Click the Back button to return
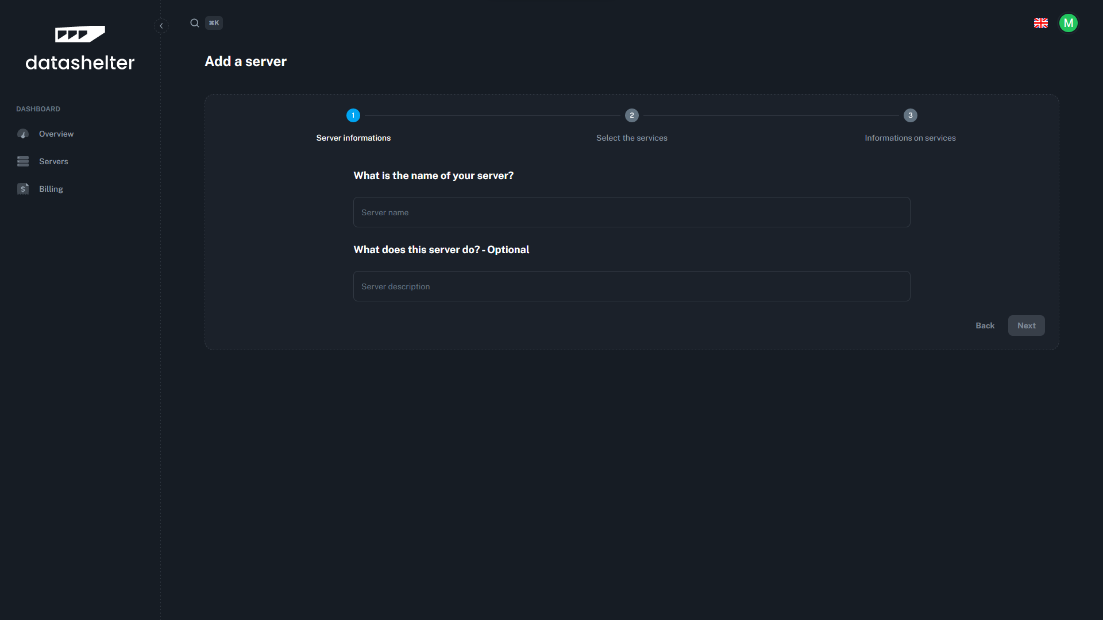Viewport: 1103px width, 620px height. pos(985,325)
